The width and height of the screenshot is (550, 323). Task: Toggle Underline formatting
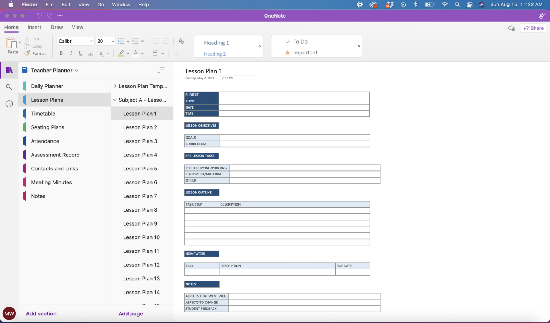[81, 53]
